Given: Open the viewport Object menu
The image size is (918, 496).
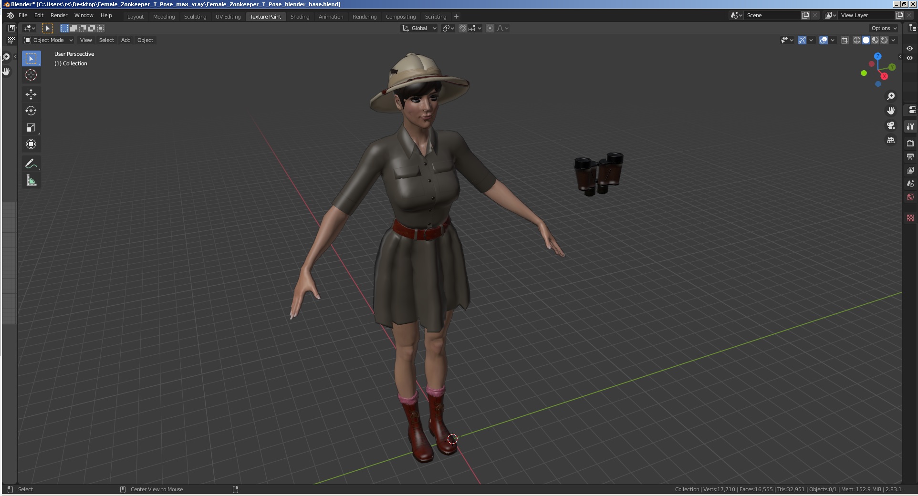Looking at the screenshot, I should [x=145, y=40].
